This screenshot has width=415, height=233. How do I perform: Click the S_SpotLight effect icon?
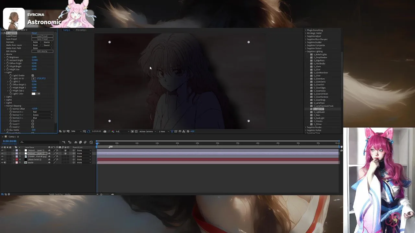click(311, 118)
